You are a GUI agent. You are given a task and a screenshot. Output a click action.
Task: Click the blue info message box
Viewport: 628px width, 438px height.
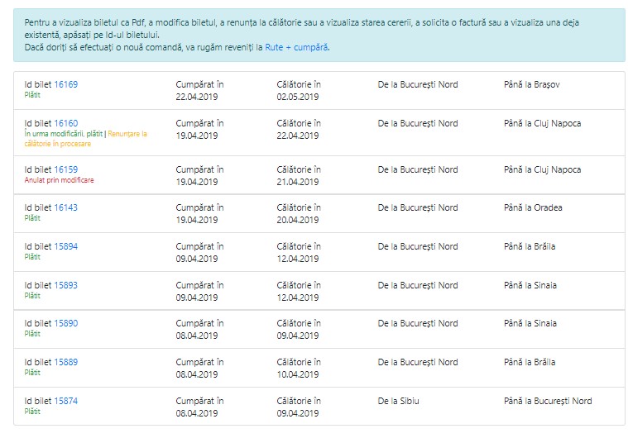[319, 36]
